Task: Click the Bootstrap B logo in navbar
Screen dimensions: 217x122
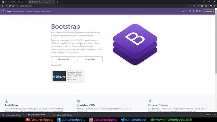Action: 3,11
